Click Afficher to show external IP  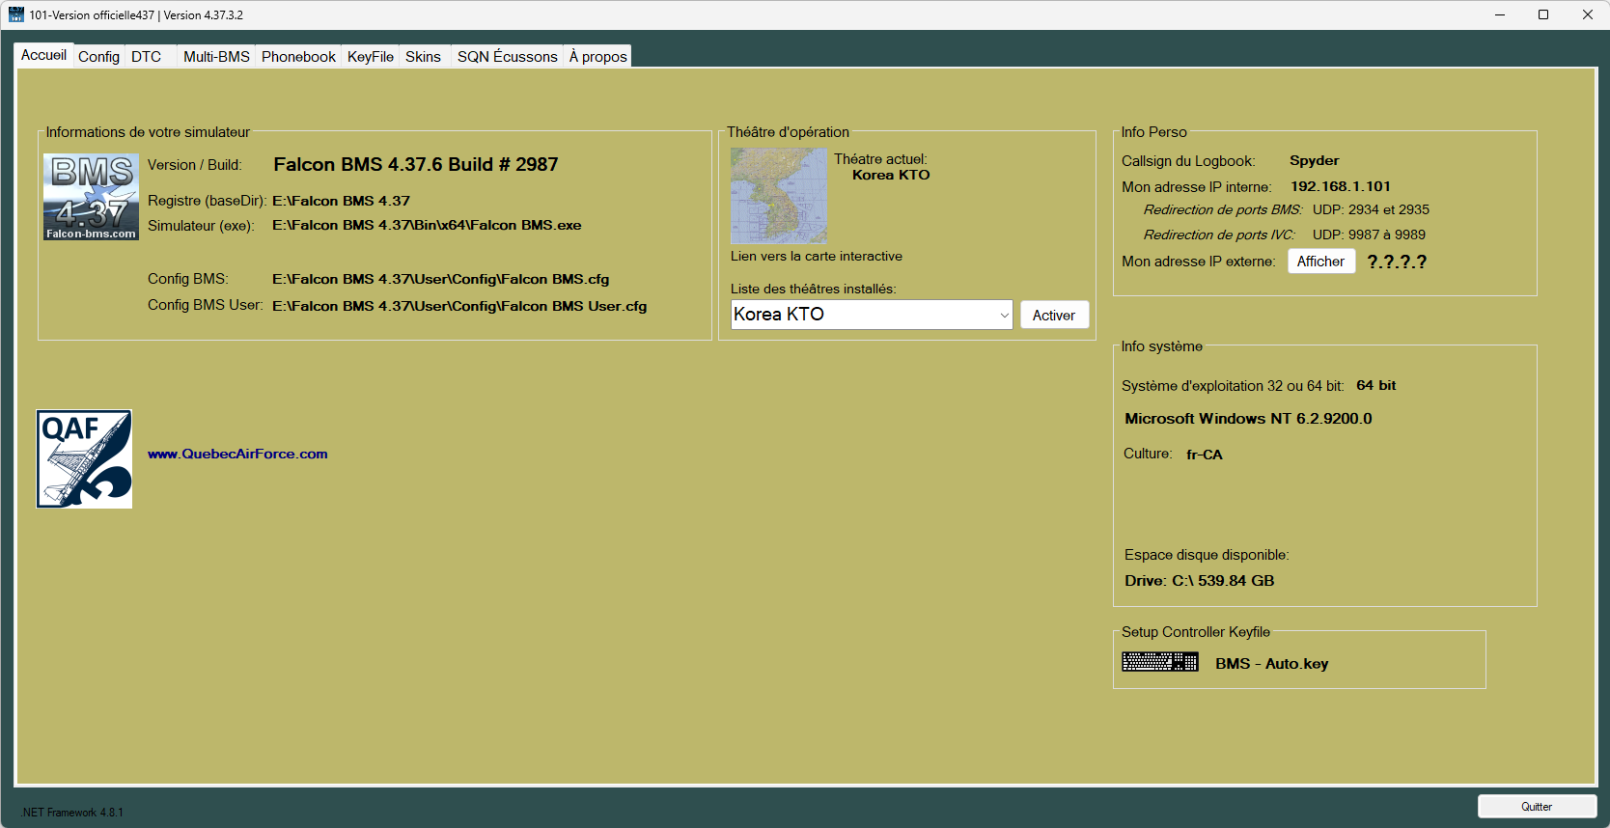pos(1320,262)
